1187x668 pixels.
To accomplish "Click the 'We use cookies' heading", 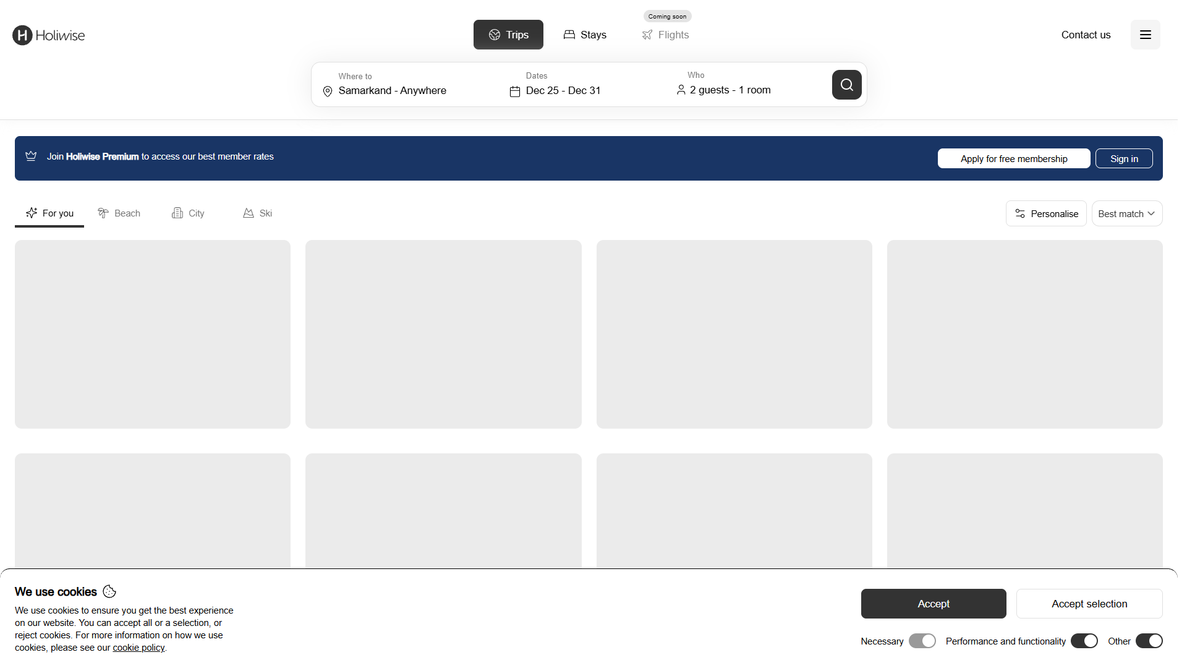I will [56, 592].
